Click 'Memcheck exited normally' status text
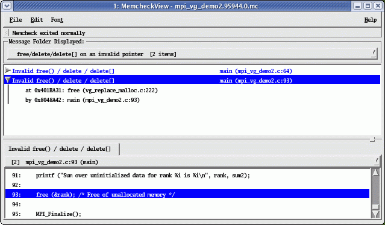The width and height of the screenshot is (385, 225). [49, 33]
